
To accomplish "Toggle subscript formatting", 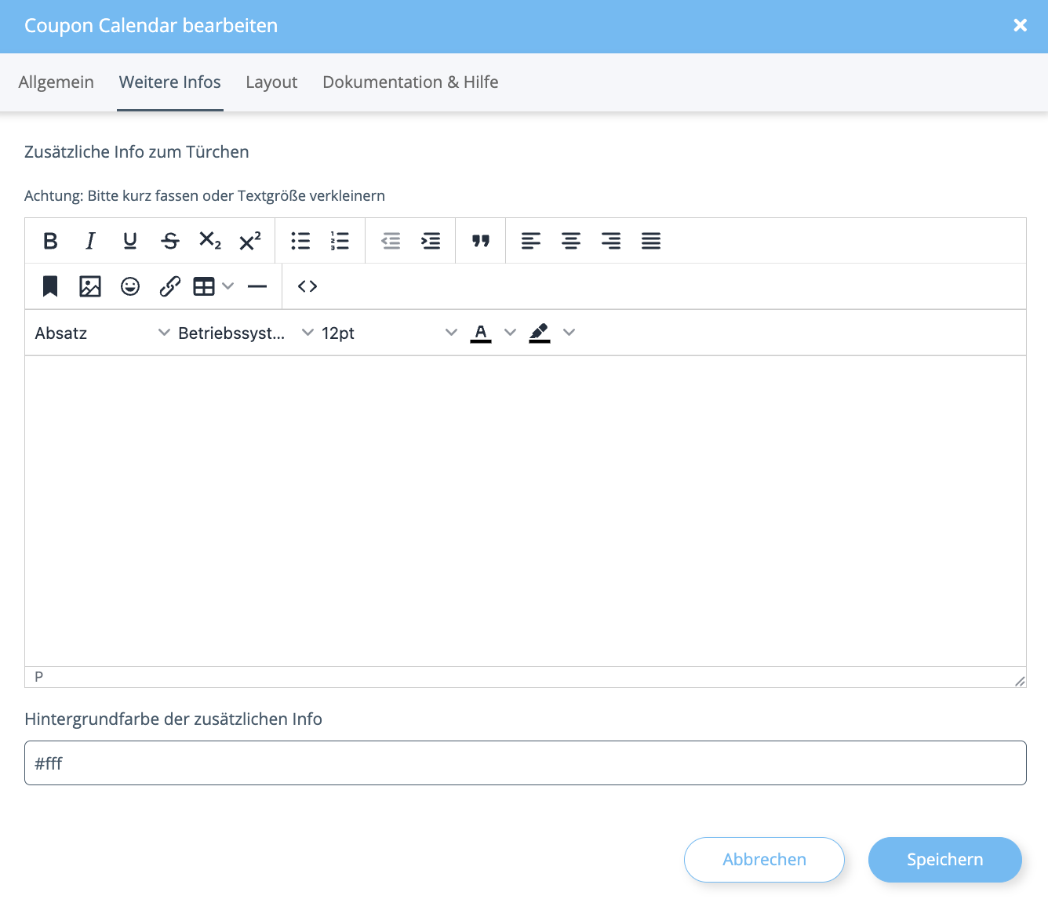I will pyautogui.click(x=210, y=241).
